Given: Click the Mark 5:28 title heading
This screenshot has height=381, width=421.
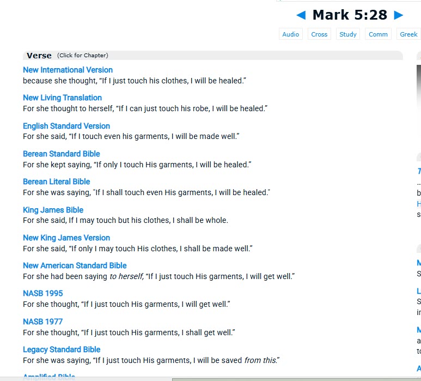Looking at the screenshot, I should pyautogui.click(x=350, y=15).
